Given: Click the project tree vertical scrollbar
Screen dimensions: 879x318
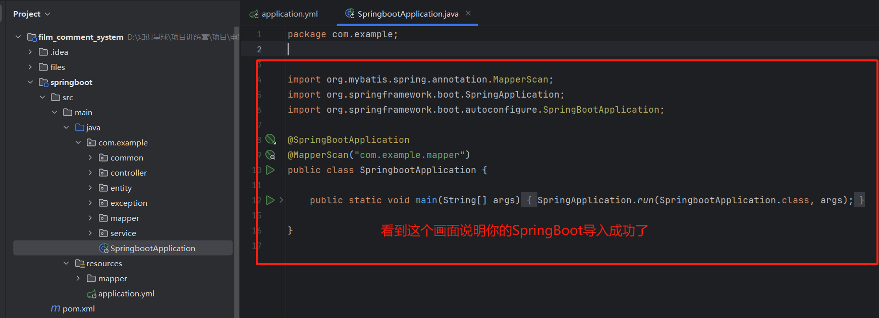Looking at the screenshot, I should pyautogui.click(x=237, y=171).
